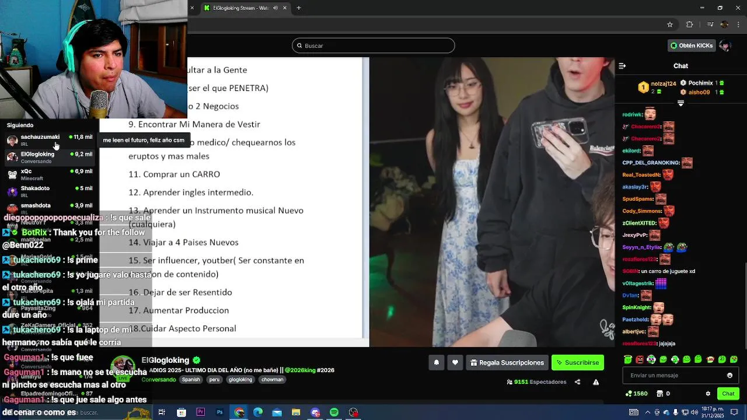
Task: Click Regala Suscripciones button
Action: (507, 362)
